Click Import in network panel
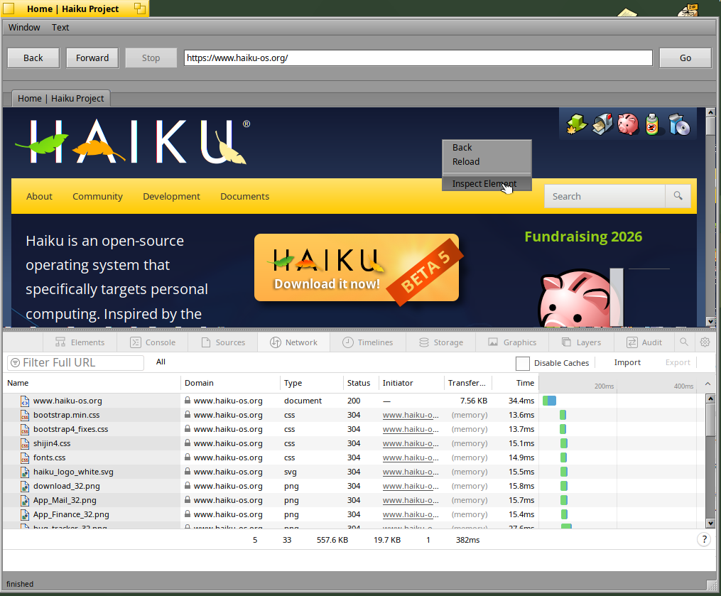Viewport: 721px width, 596px height. (x=627, y=362)
